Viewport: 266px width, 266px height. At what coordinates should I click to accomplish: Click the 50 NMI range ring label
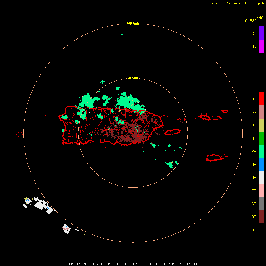[x=133, y=78]
